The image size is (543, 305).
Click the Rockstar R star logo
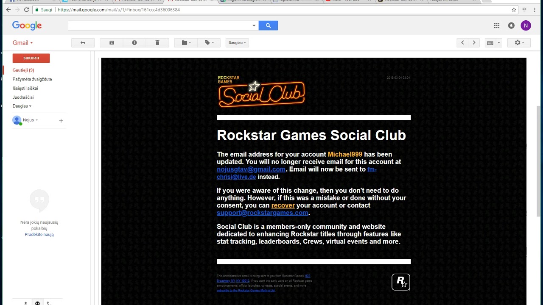point(401,282)
